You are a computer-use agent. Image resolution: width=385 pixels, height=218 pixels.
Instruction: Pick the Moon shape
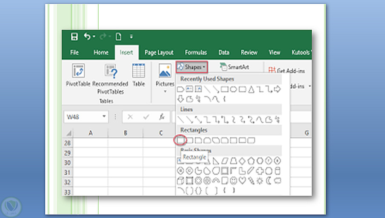(268, 181)
